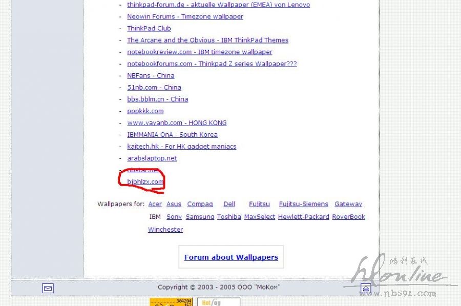461x306 pixels.
Task: Click the envelope mail icon in footer
Action: (x=48, y=288)
